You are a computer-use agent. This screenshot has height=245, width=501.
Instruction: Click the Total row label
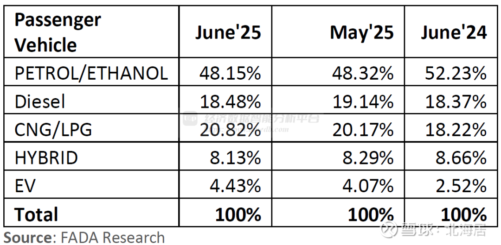pyautogui.click(x=37, y=214)
